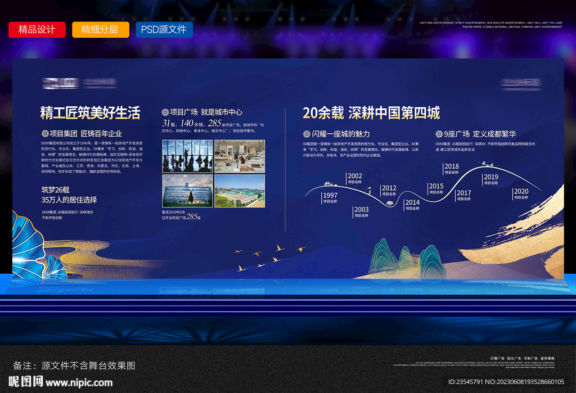Screen dimensions: 576x393
Task: Click the emblem icon beside 9座广场 定义成都繁华
Action: (439, 134)
